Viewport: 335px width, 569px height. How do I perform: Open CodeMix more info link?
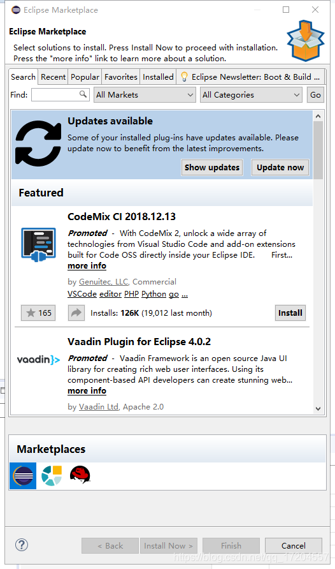87,265
